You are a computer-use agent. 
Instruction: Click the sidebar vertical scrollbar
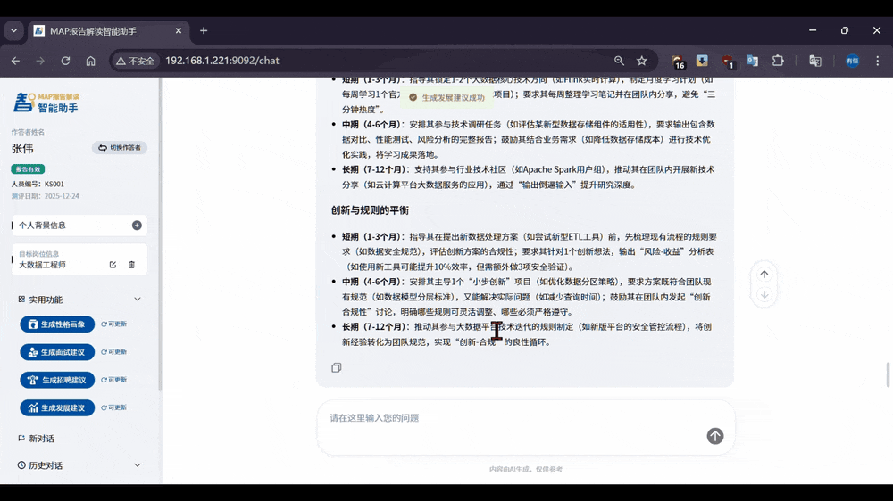coord(160,234)
